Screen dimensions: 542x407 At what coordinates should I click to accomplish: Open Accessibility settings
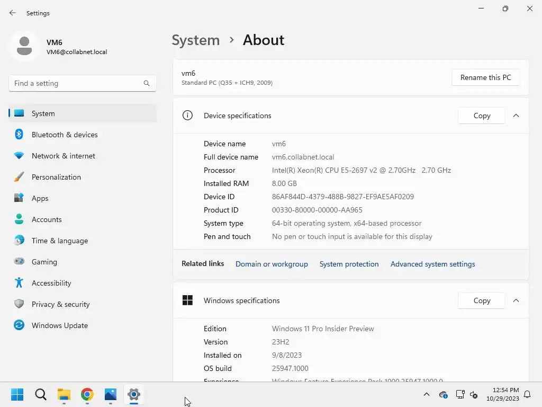82,283
